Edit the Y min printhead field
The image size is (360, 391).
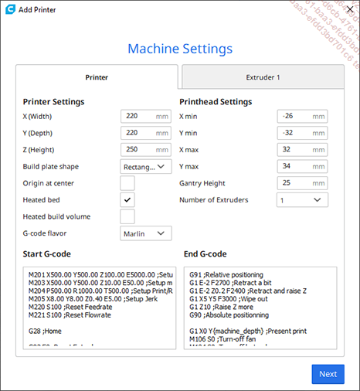302,133
